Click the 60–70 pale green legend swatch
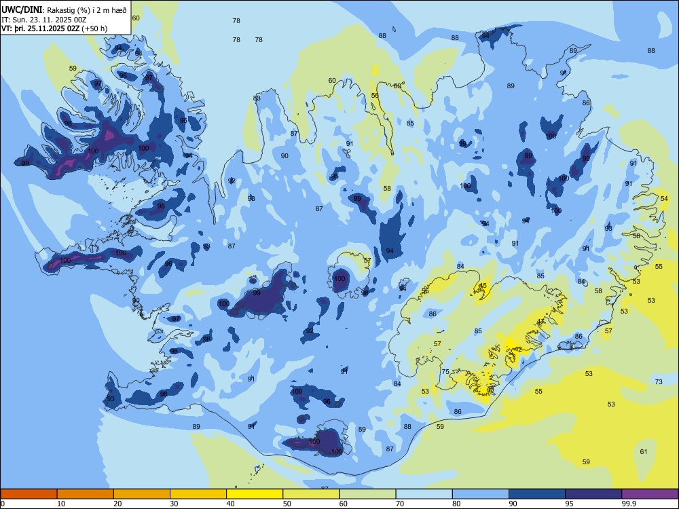This screenshot has width=679, height=509. [x=367, y=494]
